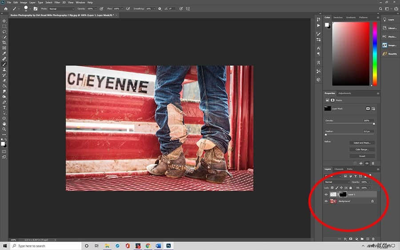Select the Eyedropper tool
The height and width of the screenshot is (250, 400).
[4, 54]
